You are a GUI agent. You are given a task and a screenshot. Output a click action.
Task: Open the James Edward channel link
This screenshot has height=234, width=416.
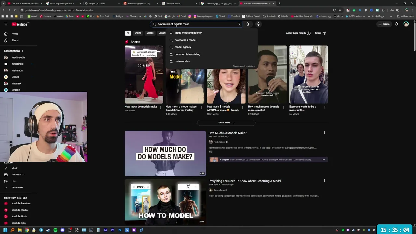(x=220, y=190)
